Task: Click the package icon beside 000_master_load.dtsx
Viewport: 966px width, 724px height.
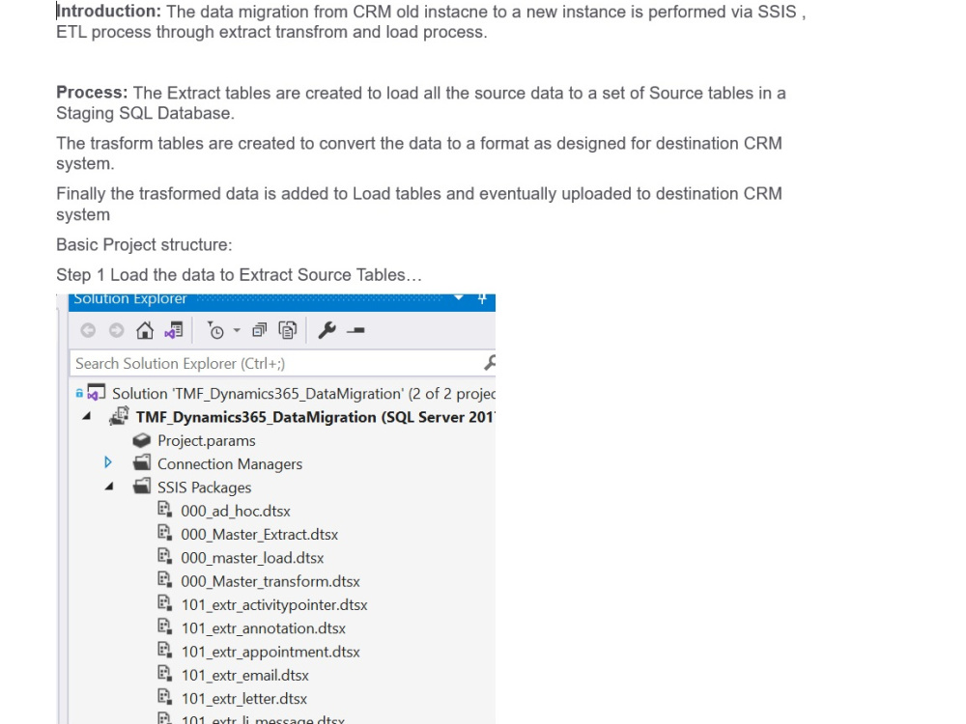Action: click(165, 556)
